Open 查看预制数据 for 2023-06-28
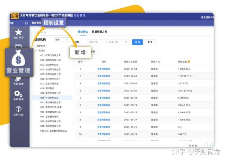This screenshot has width=226, height=161. click(104, 112)
